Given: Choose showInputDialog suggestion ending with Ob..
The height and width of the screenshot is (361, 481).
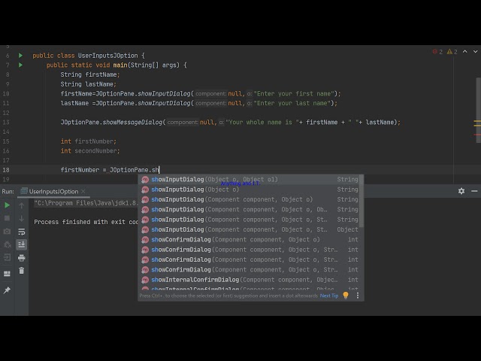Looking at the screenshot, I should coord(250,210).
